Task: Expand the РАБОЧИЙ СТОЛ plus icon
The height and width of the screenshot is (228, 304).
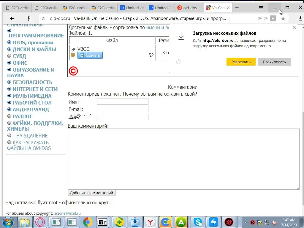Action: [x=9, y=102]
